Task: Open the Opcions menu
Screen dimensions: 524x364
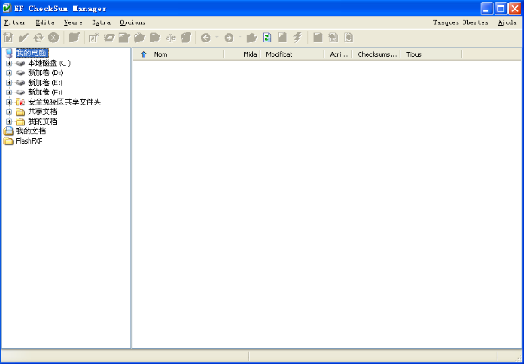Action: [132, 22]
